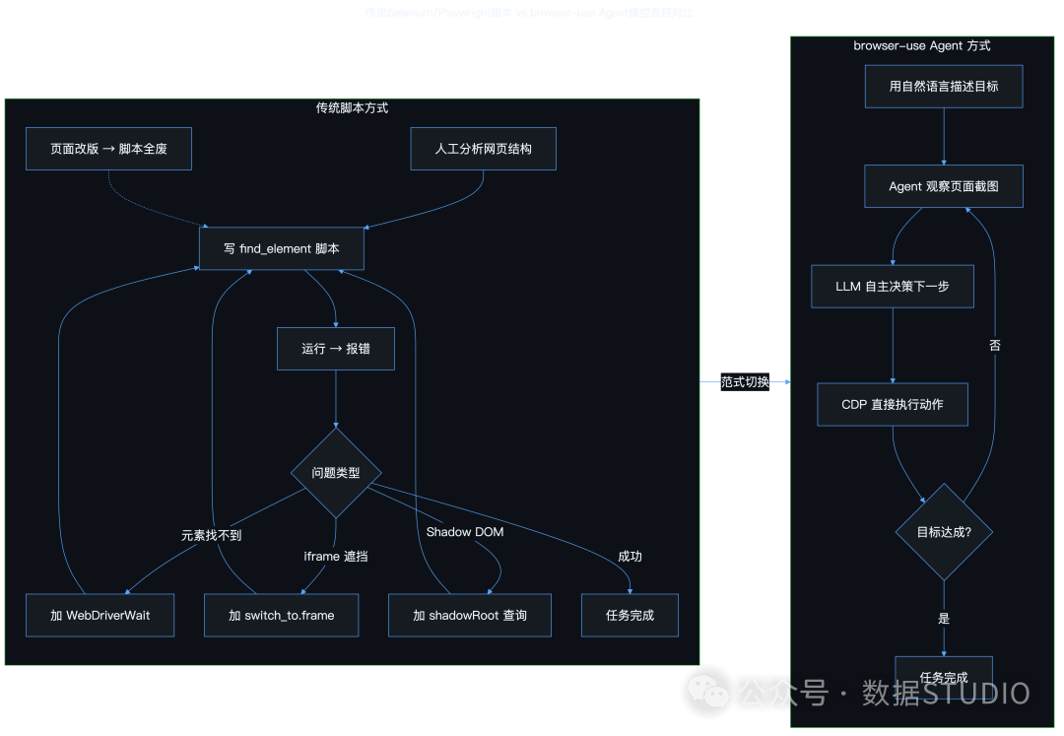Click 任务完成 node in the browser-use Agent panel
This screenshot has height=736, width=1064.
tap(944, 677)
